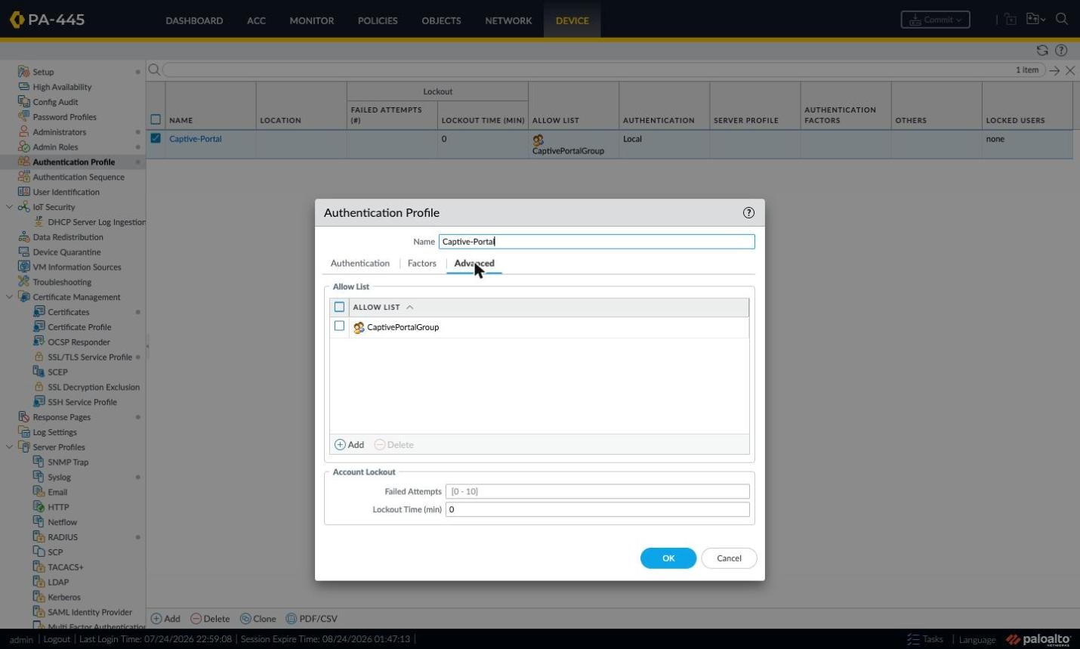This screenshot has height=649, width=1080.
Task: Click the global search magnifier icon in header
Action: pyautogui.click(x=1062, y=19)
